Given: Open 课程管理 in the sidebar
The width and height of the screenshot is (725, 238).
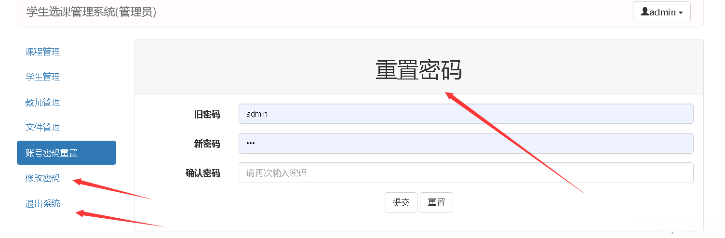Looking at the screenshot, I should point(43,52).
